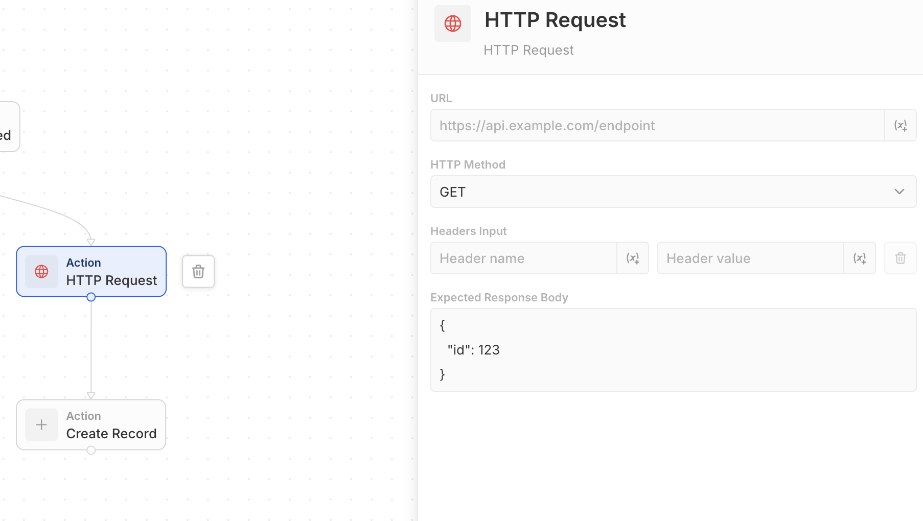Edit the Expected Response Body text area
This screenshot has width=923, height=521.
click(673, 350)
